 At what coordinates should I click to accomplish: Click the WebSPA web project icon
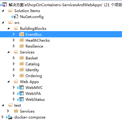point(21,94)
